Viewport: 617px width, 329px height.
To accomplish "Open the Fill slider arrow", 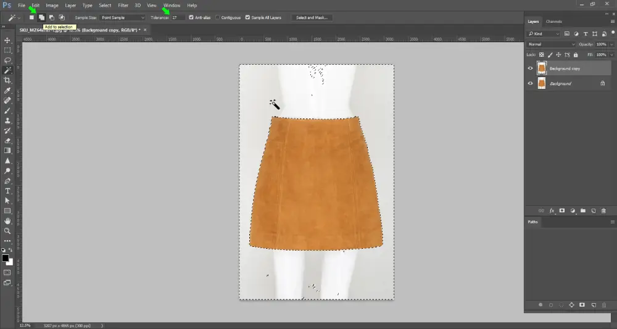I will pyautogui.click(x=611, y=55).
